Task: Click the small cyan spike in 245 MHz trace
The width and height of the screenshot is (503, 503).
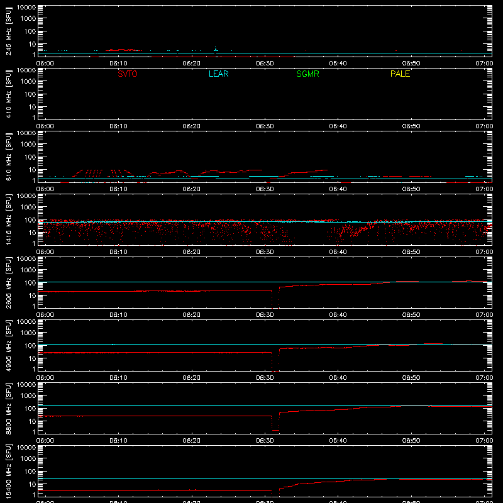Action: [x=216, y=49]
